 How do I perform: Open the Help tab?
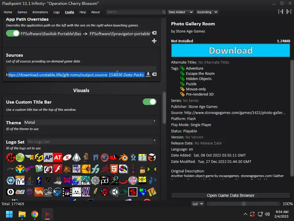tap(82, 12)
